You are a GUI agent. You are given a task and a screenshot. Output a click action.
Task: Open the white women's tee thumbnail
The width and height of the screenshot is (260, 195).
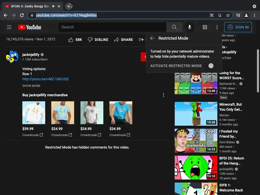92,113
